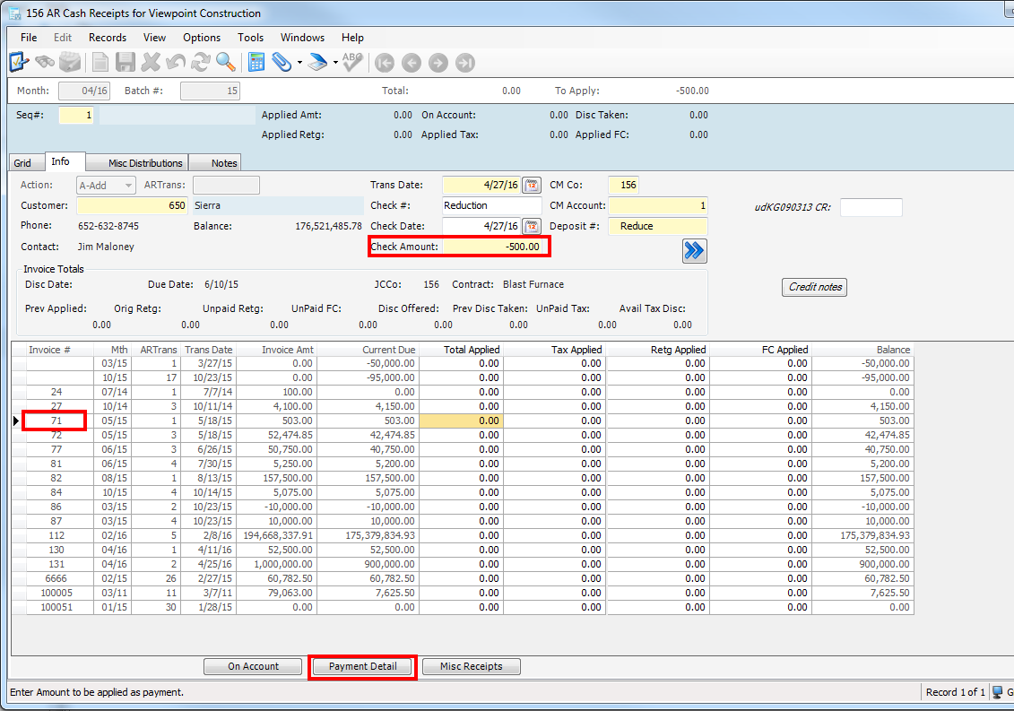This screenshot has height=711, width=1014.
Task: Click the Payment Detail button
Action: coord(363,666)
